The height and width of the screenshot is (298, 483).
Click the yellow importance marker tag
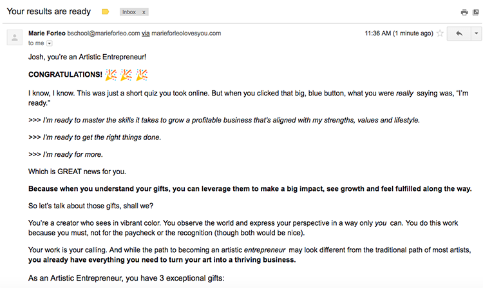pos(106,12)
